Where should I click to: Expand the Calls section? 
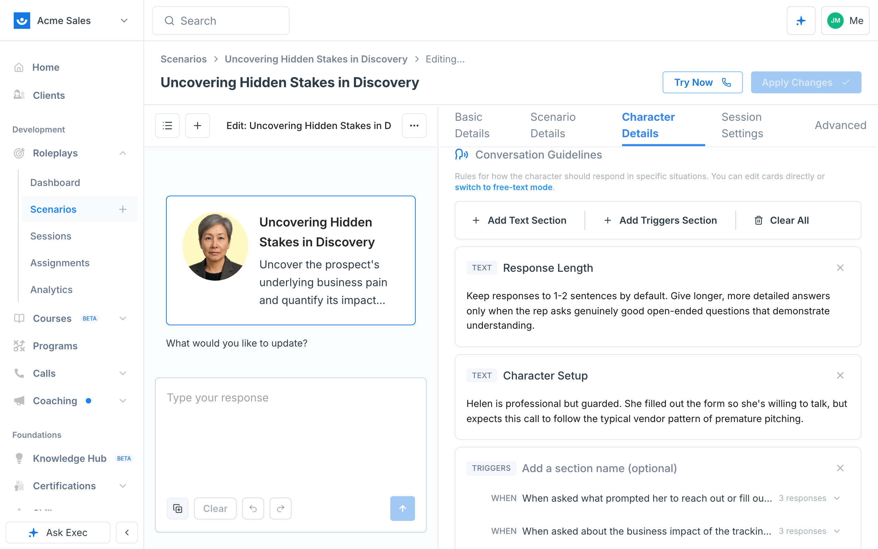(123, 373)
